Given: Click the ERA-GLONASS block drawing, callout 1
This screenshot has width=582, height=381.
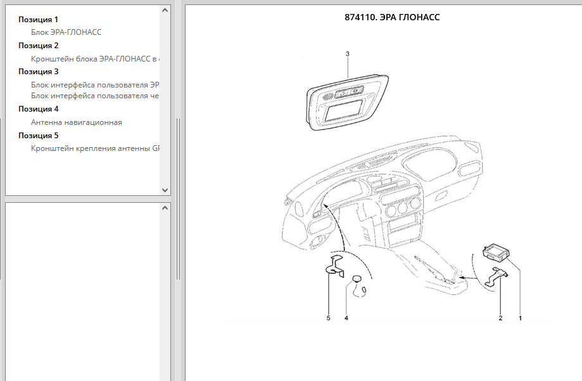Looking at the screenshot, I should coord(495,252).
